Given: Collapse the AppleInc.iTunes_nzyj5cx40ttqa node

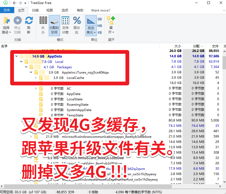Looking at the screenshot, I should tap(31, 72).
